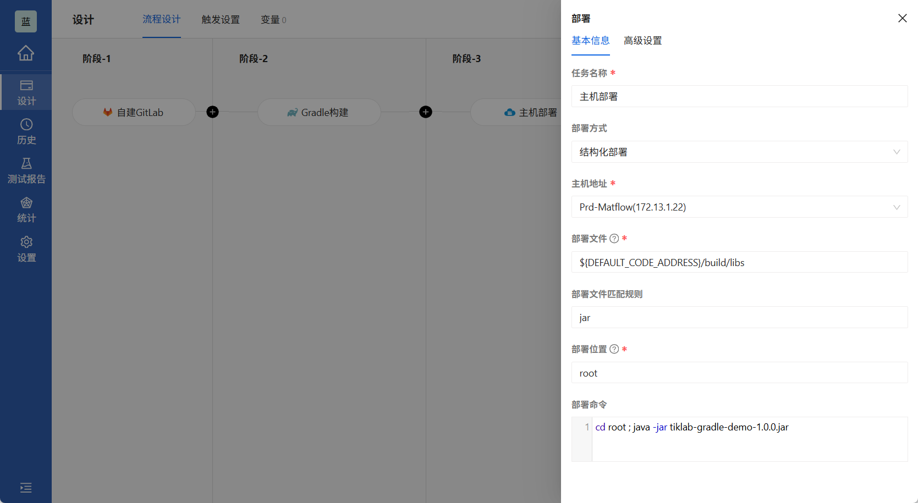This screenshot has width=918, height=503.
Task: Click inside the 任务名称 input field
Action: tap(739, 96)
